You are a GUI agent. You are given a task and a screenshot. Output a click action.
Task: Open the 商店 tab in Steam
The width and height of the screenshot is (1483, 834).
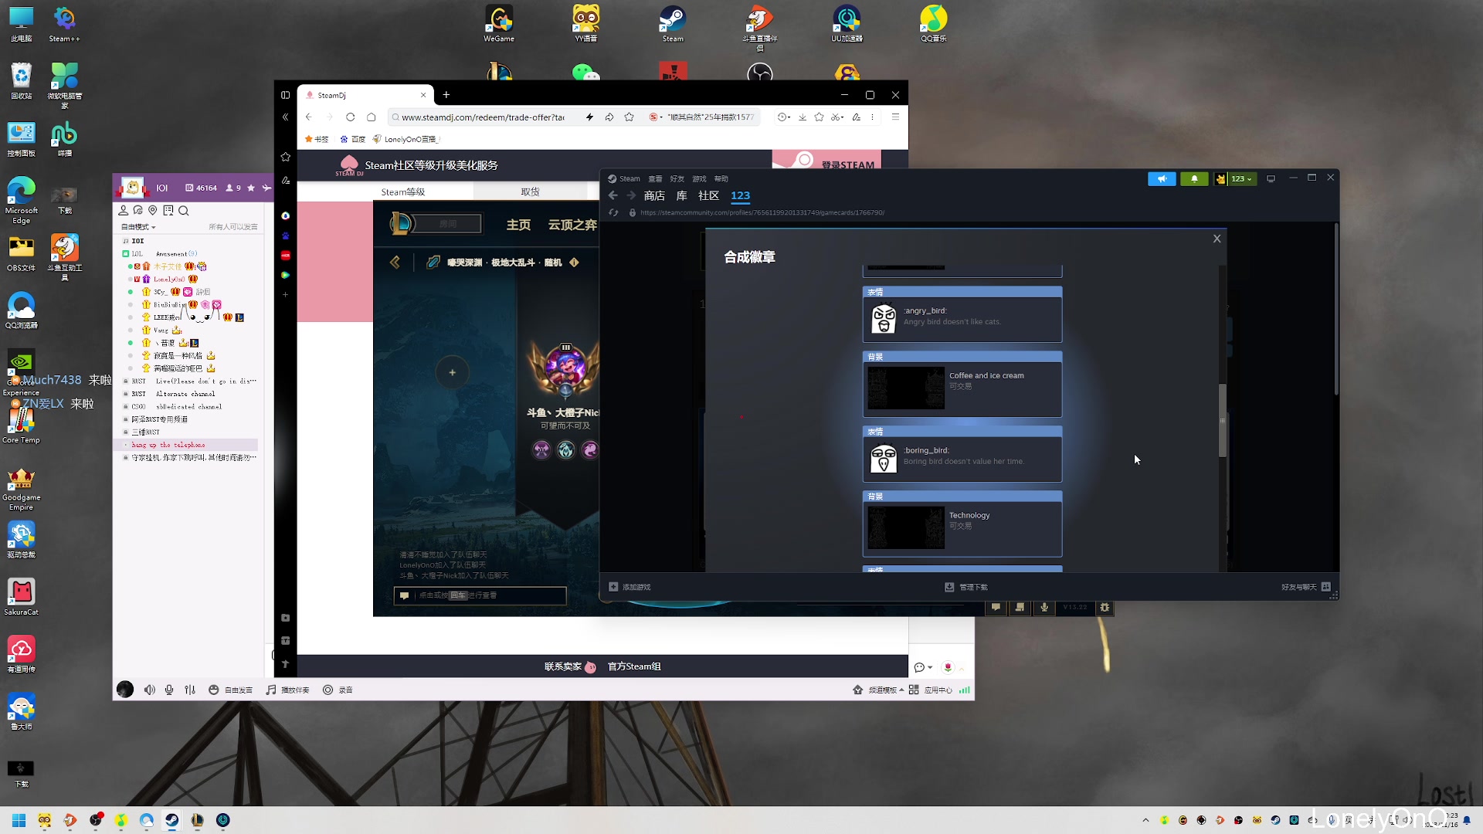click(x=654, y=195)
